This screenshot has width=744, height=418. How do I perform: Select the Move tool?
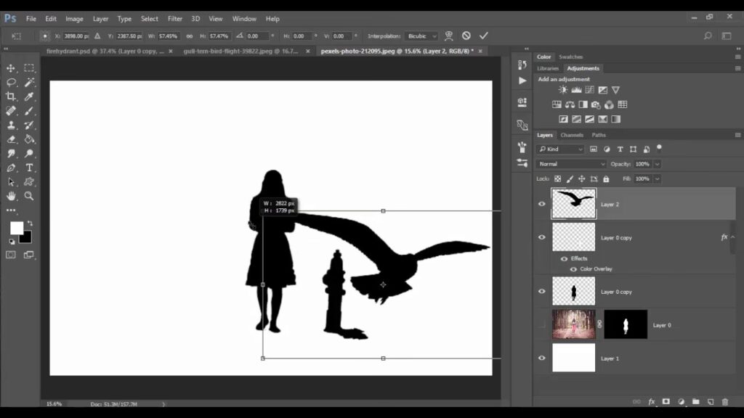pyautogui.click(x=11, y=68)
